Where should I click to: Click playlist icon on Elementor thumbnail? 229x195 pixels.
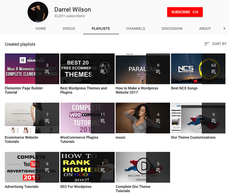click(47, 72)
